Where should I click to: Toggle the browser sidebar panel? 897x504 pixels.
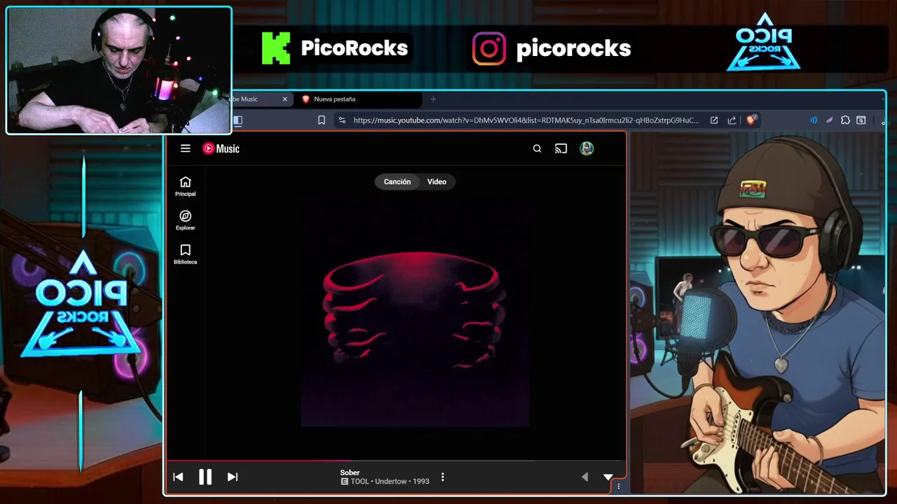point(238,120)
